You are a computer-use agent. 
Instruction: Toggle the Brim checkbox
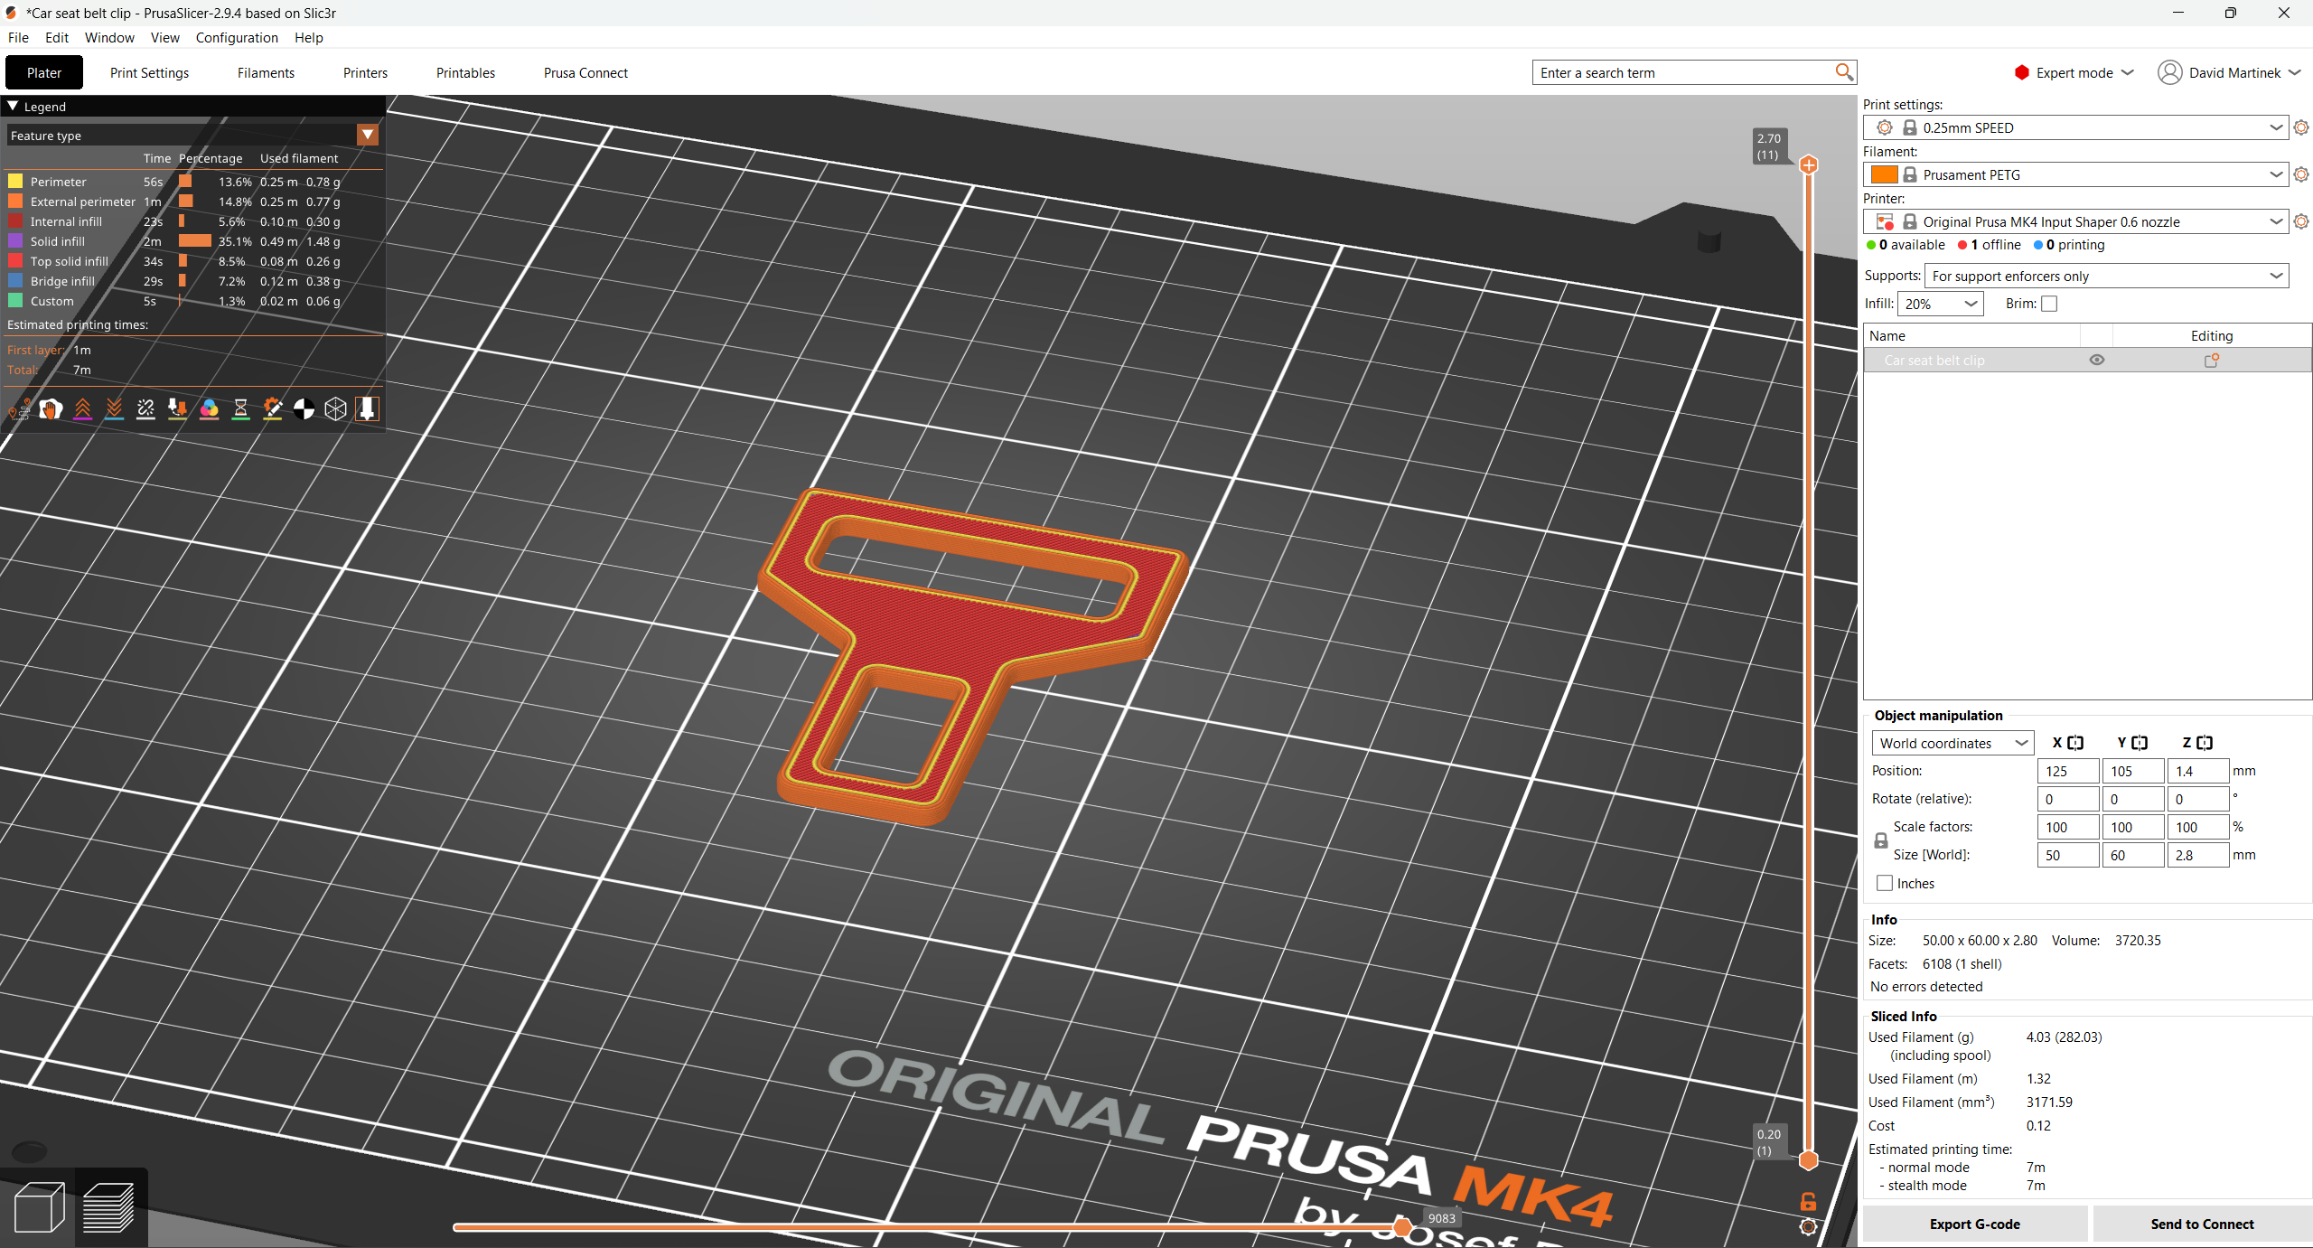(x=2049, y=304)
